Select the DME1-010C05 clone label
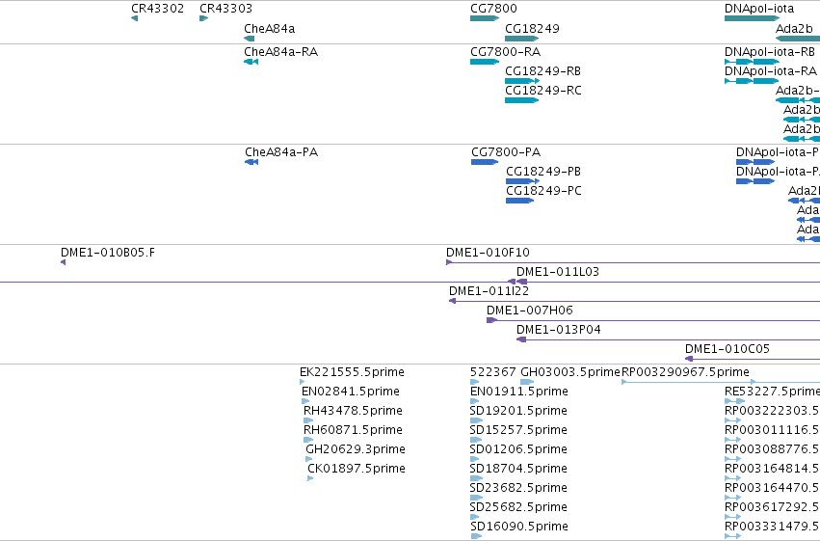This screenshot has width=820, height=541. pyautogui.click(x=727, y=349)
